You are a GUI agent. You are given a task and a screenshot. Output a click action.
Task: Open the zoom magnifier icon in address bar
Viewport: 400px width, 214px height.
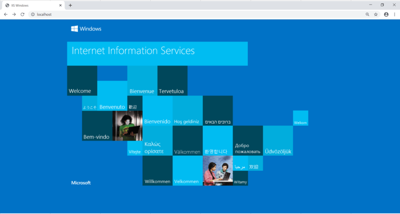point(367,14)
